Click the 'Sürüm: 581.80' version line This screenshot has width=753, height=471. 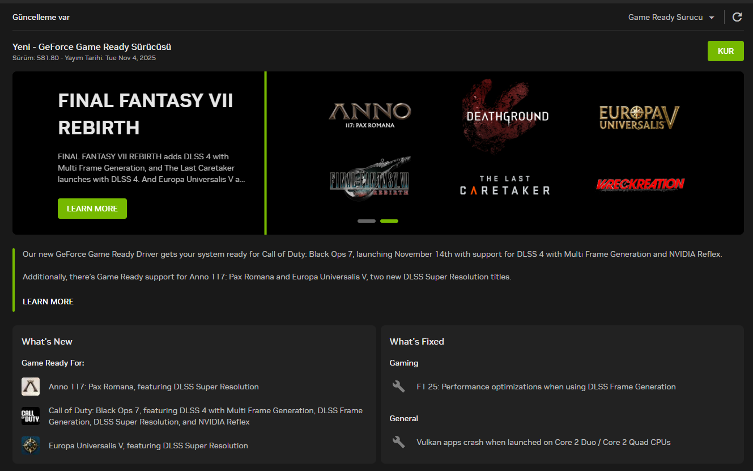pyautogui.click(x=84, y=58)
